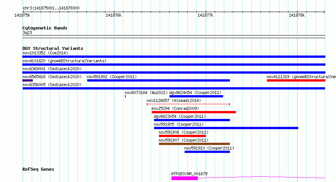Click the nsv591906 (Cooper2011) label
Screen dimensions: 336x182
pos(183,132)
